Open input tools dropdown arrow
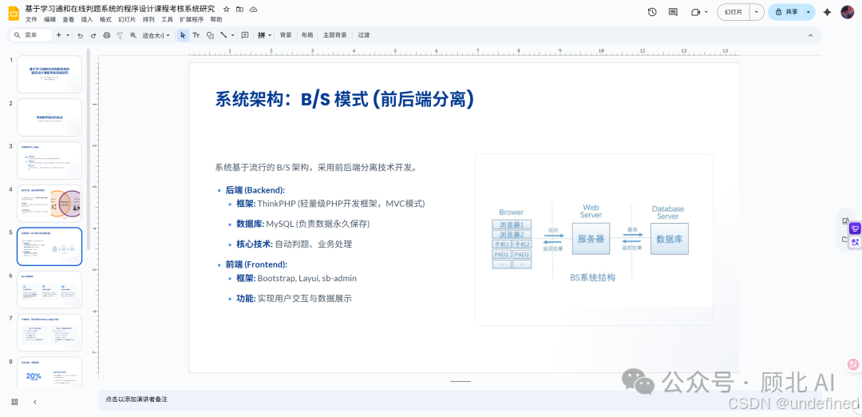This screenshot has height=417, width=862. (x=271, y=35)
